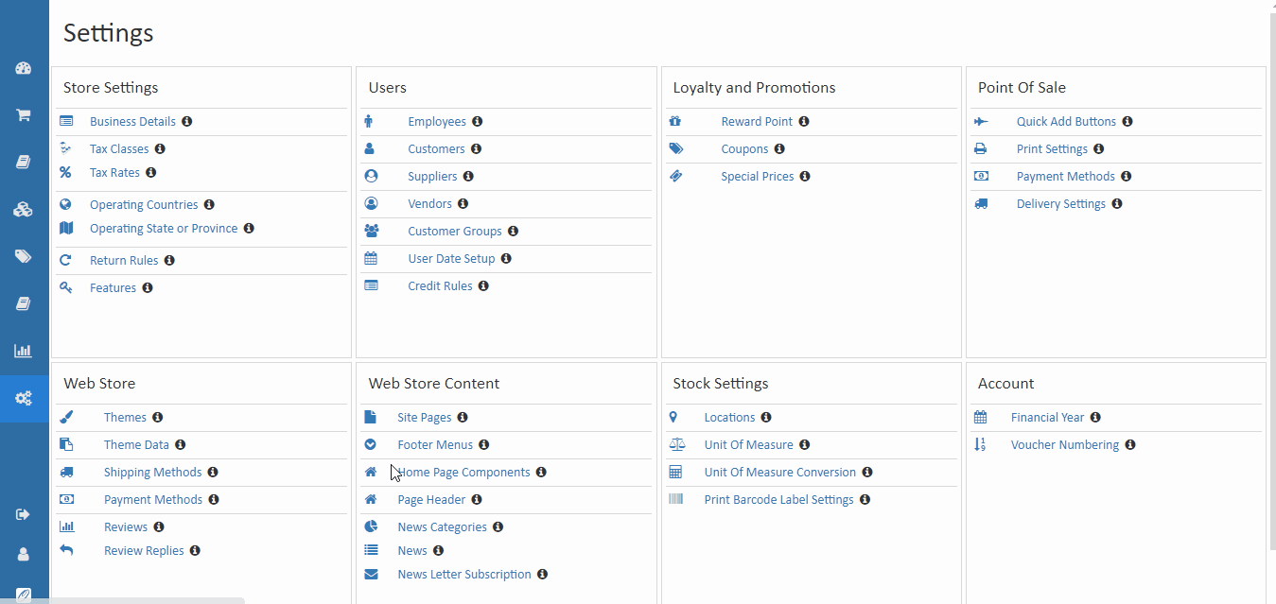The height and width of the screenshot is (604, 1276).
Task: Click the gift icon beside Reward Point
Action: point(675,122)
